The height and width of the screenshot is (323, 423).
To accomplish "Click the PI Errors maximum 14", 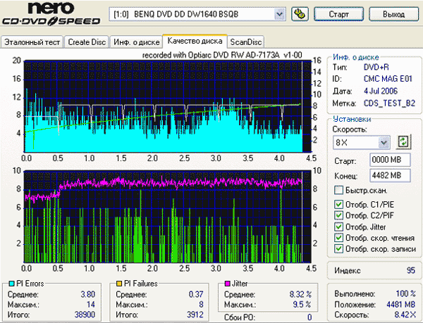I will 91,305.
